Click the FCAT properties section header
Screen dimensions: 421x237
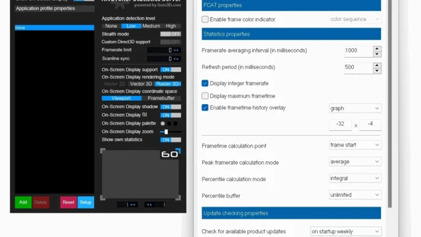(291, 5)
